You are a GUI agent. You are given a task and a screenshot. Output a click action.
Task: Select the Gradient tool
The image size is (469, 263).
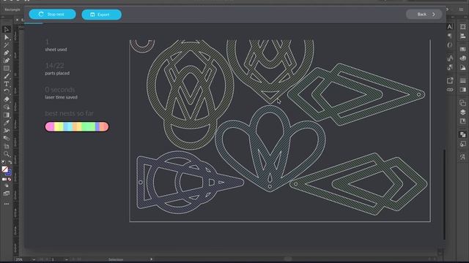coord(7,115)
